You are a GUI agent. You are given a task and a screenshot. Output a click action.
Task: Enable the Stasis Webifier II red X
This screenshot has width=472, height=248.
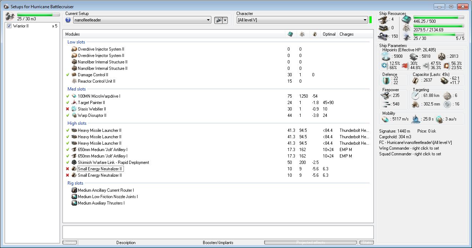[x=67, y=109]
